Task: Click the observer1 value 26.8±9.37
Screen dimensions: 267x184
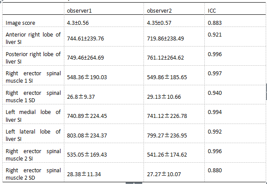Action: pyautogui.click(x=81, y=97)
